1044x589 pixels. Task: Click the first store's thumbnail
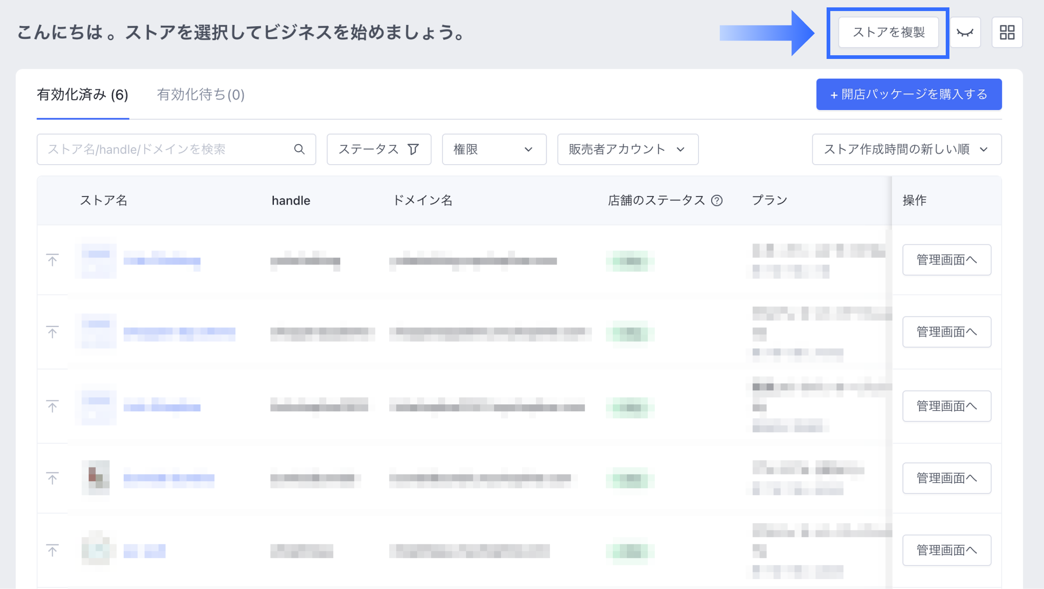coord(96,260)
